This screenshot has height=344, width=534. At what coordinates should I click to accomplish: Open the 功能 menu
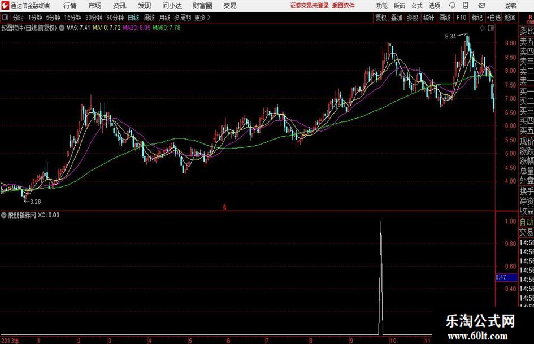click(x=382, y=6)
